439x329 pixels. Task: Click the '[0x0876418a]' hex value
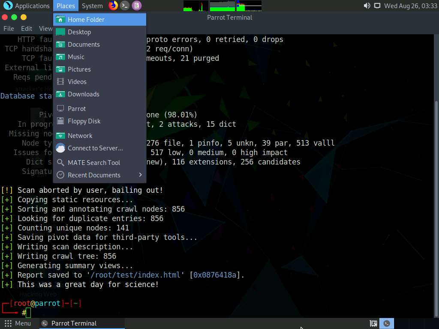[215, 275]
